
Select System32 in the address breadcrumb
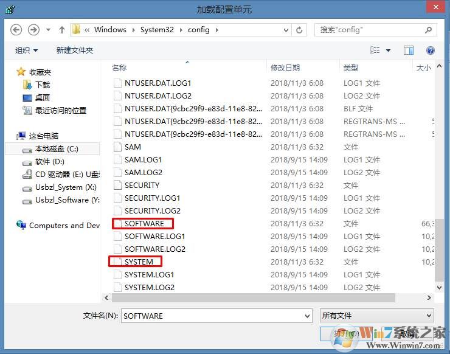[x=157, y=30]
